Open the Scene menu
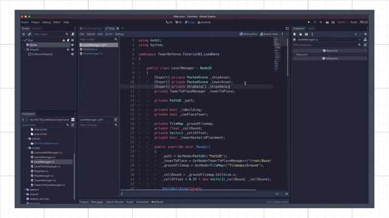 tap(25, 22)
